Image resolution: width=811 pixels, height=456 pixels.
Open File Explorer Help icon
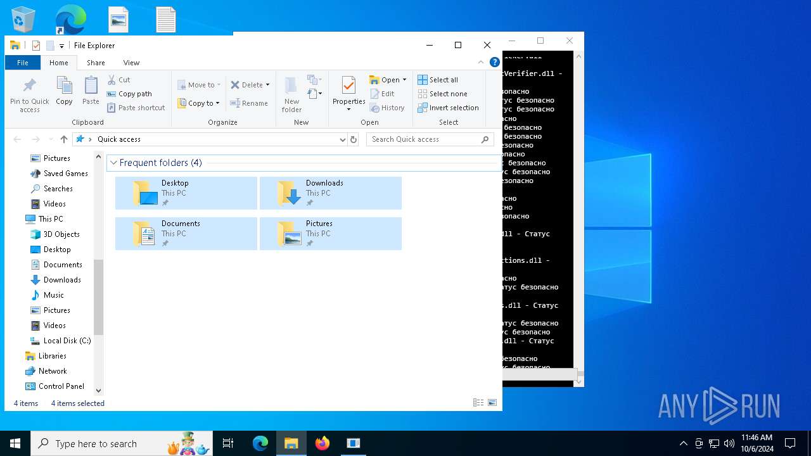pos(495,63)
